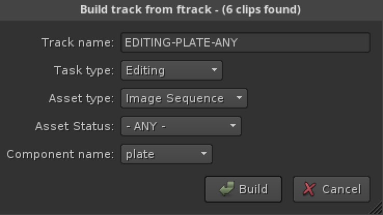Click the Track name text field
The width and height of the screenshot is (383, 215).
(x=245, y=42)
